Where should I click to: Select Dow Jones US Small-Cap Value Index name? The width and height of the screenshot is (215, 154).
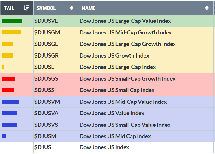tap(125, 125)
